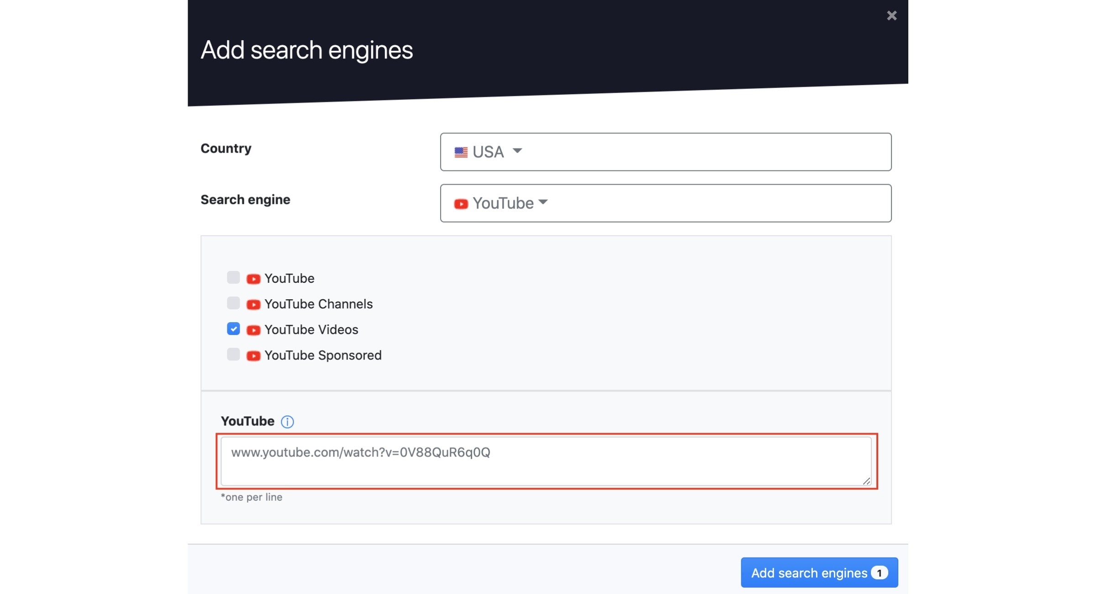
Task: Enable the YouTube Sponsored checkbox
Action: click(233, 354)
